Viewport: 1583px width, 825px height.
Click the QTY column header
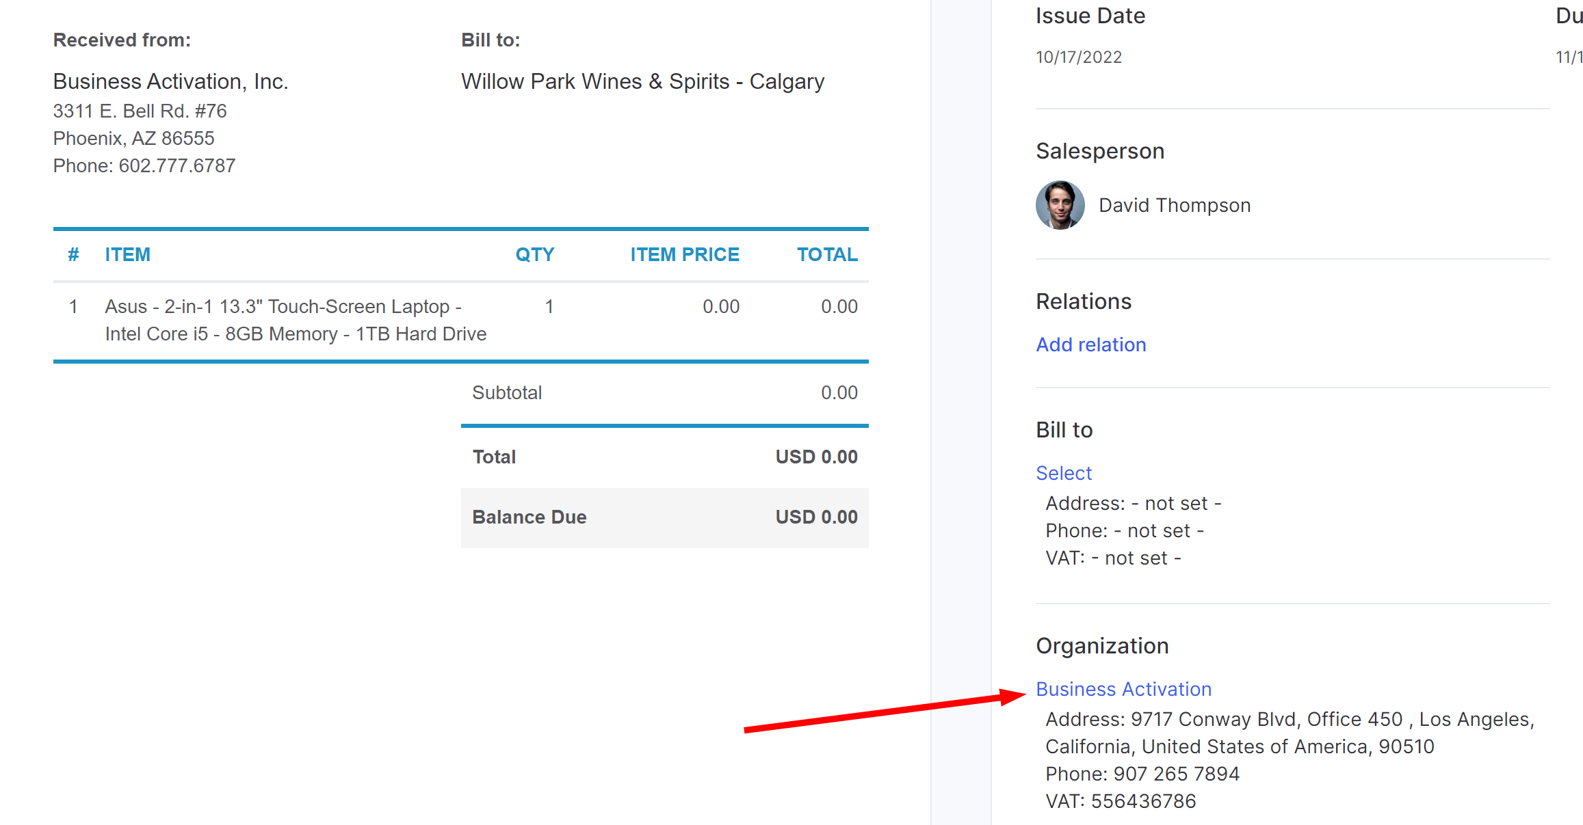click(x=535, y=254)
